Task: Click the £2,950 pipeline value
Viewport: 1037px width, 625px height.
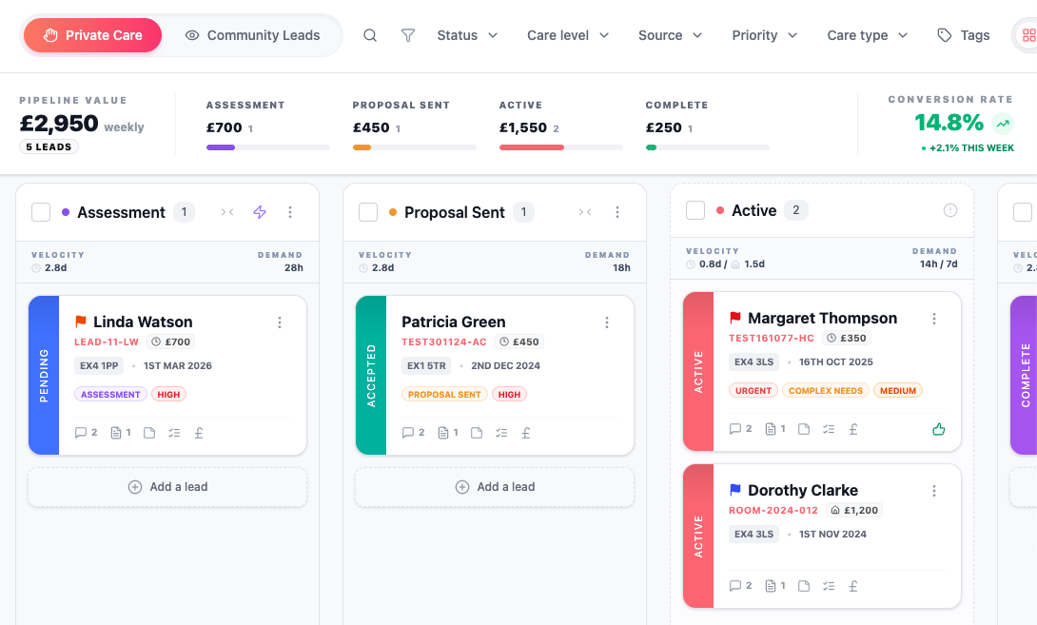Action: [59, 123]
